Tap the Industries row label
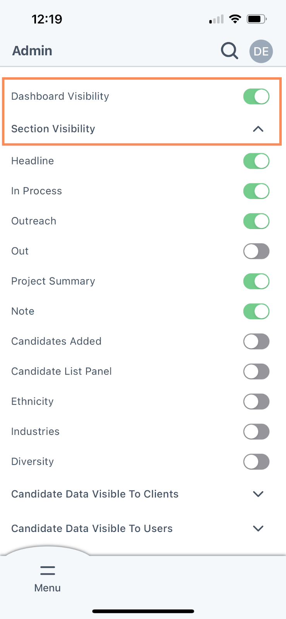The width and height of the screenshot is (286, 619). (x=35, y=431)
